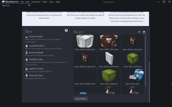
Task: Open base_diode_output.json thumbnail
Action: click(x=85, y=58)
